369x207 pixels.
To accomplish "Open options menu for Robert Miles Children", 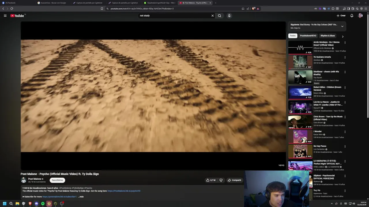I will 345,87.
